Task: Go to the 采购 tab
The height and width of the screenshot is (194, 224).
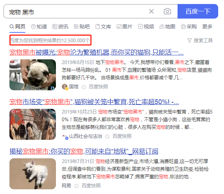Action: coord(189,27)
